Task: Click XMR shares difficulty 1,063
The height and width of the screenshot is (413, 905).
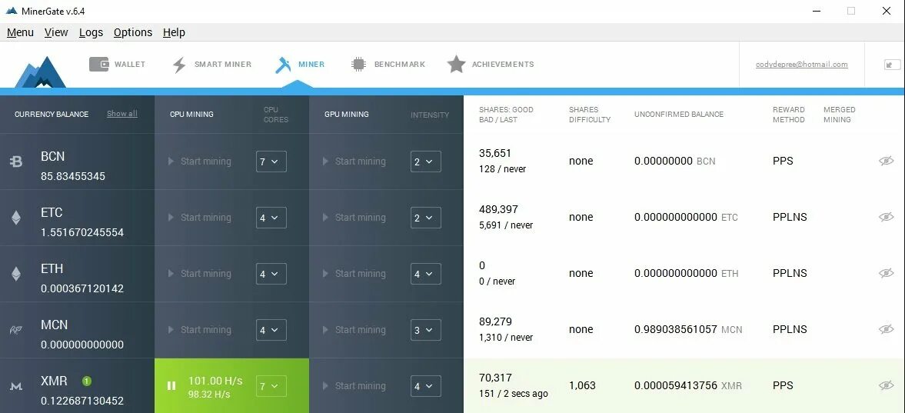Action: click(582, 385)
